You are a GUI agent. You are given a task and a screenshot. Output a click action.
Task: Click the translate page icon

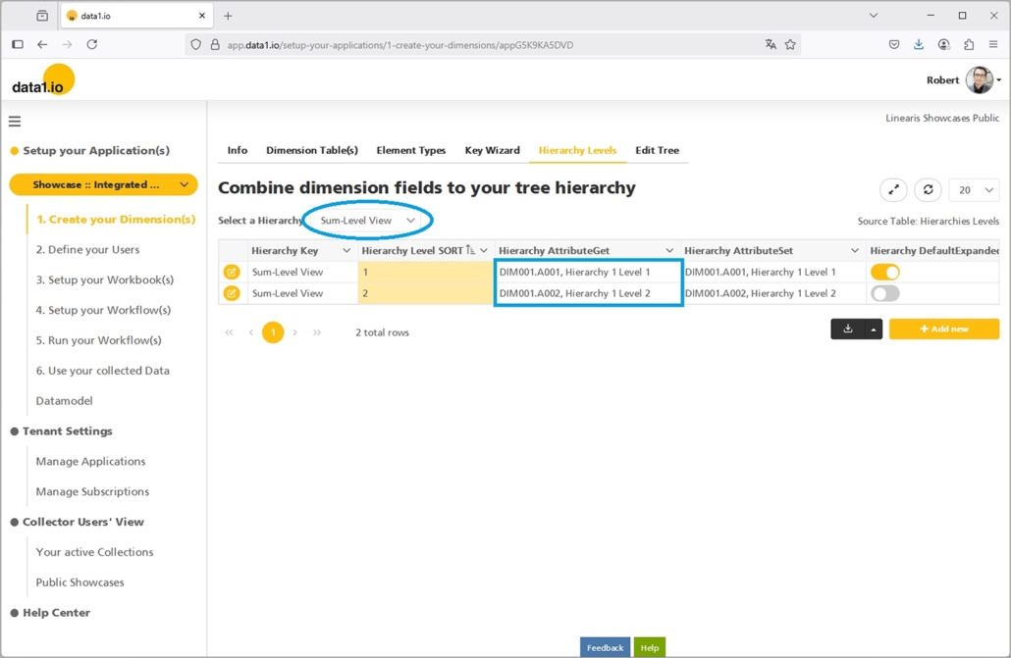(x=771, y=44)
